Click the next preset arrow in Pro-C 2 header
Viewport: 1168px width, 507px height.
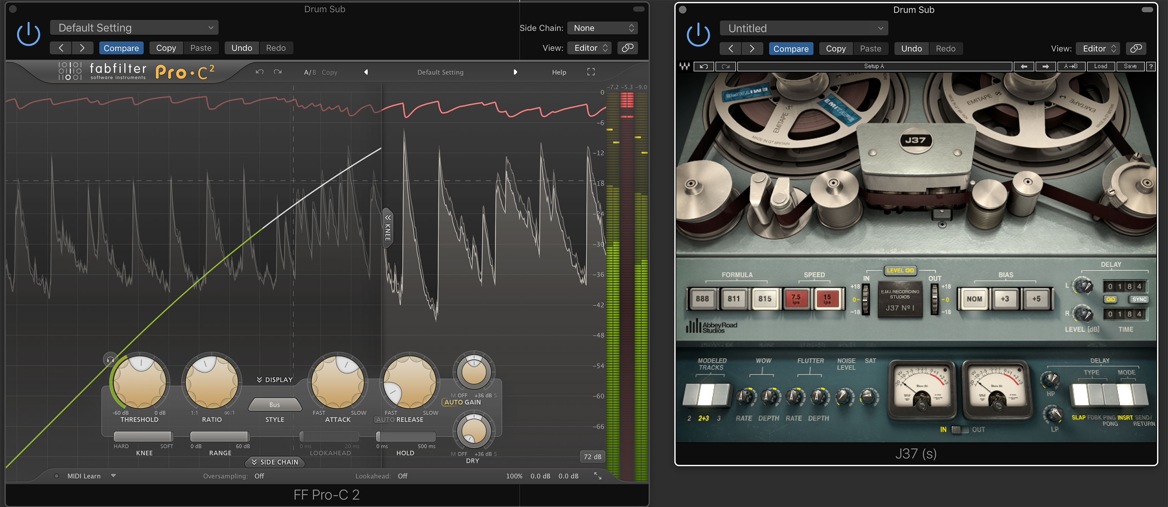pos(82,48)
